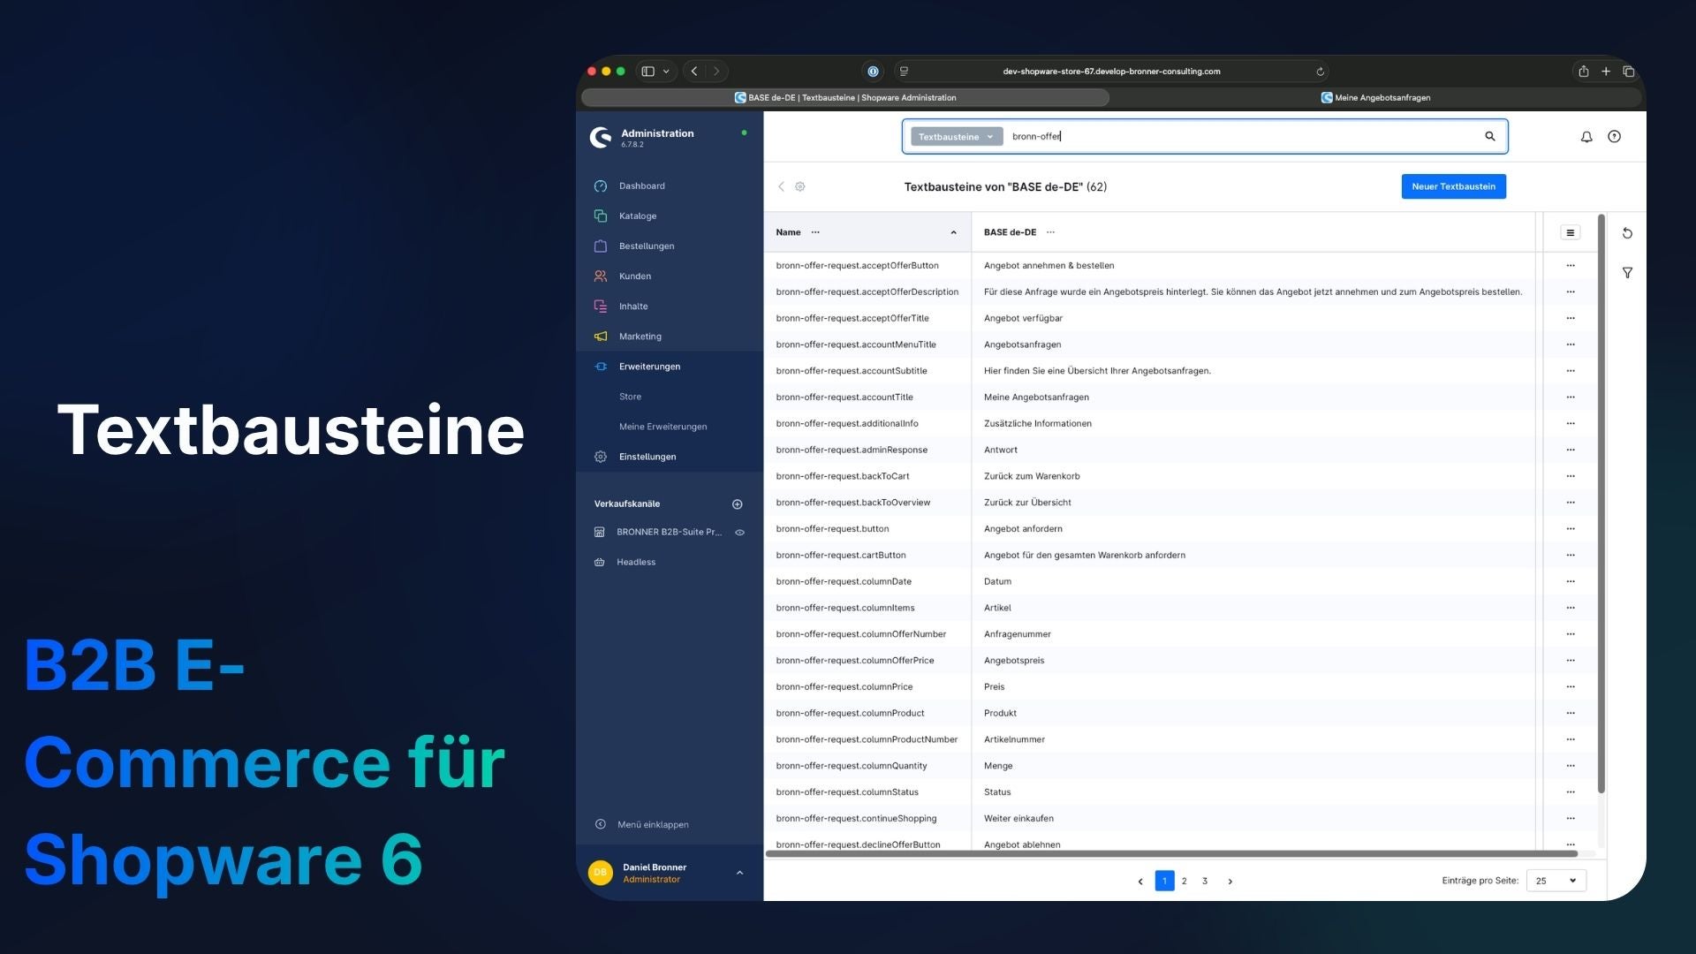Screen dimensions: 1696x954
Task: Open the help icon in header
Action: [1614, 137]
